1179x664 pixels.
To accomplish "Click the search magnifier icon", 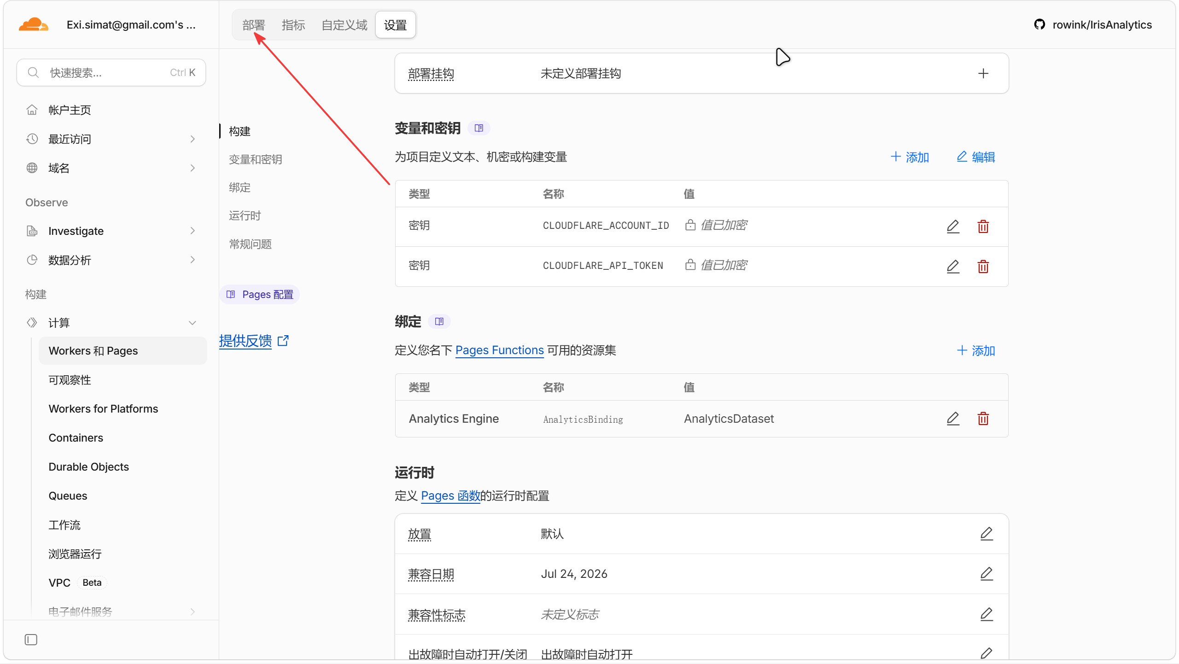I will tap(33, 72).
